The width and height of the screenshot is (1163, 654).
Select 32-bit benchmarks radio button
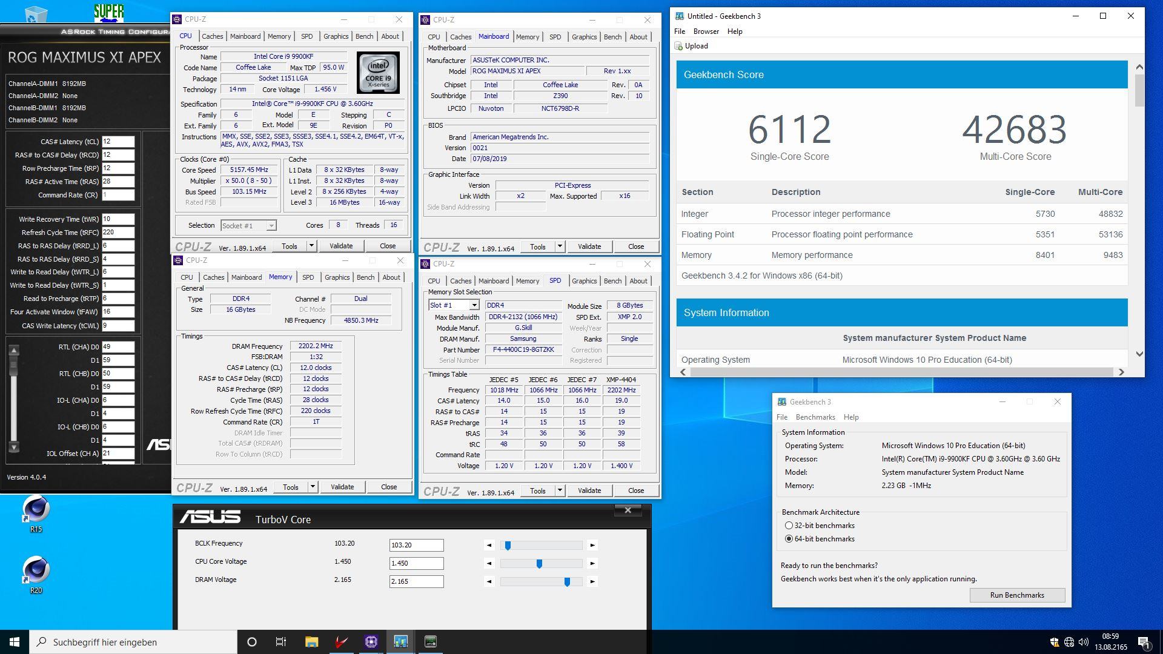(789, 526)
